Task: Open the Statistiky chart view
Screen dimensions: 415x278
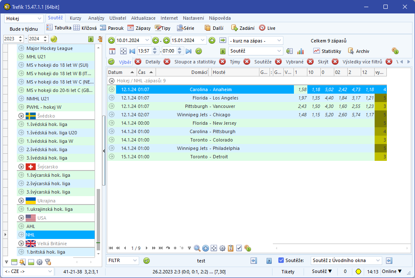Action: pos(327,51)
